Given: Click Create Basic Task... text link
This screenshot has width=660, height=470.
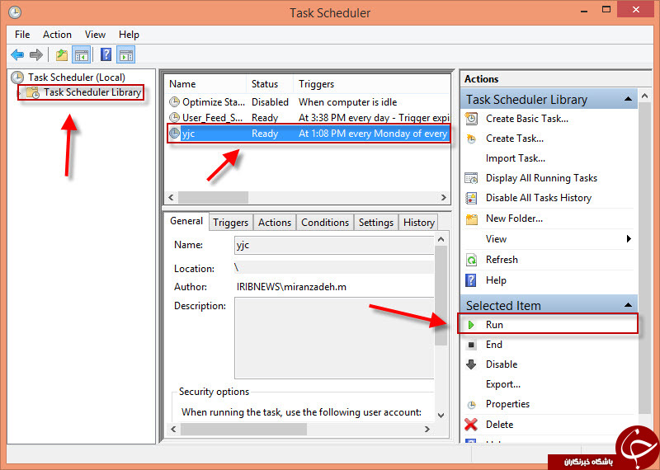Looking at the screenshot, I should 527,119.
